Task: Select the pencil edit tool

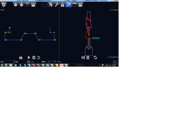Action: [x=57, y=5]
